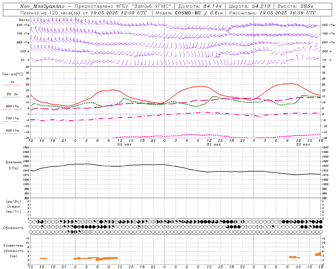Click the computed time 19.05.2025 16:39 UTC

288,13
